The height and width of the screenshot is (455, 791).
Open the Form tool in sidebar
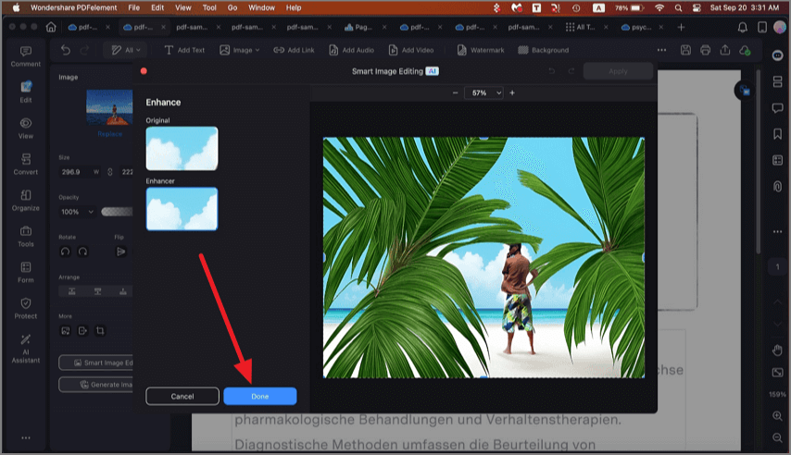[x=25, y=273]
